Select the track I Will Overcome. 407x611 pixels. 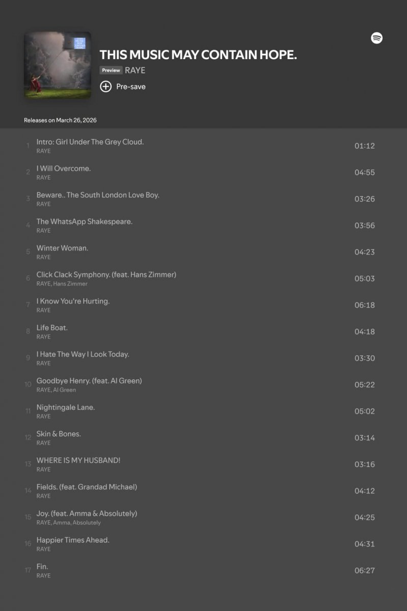pos(64,169)
